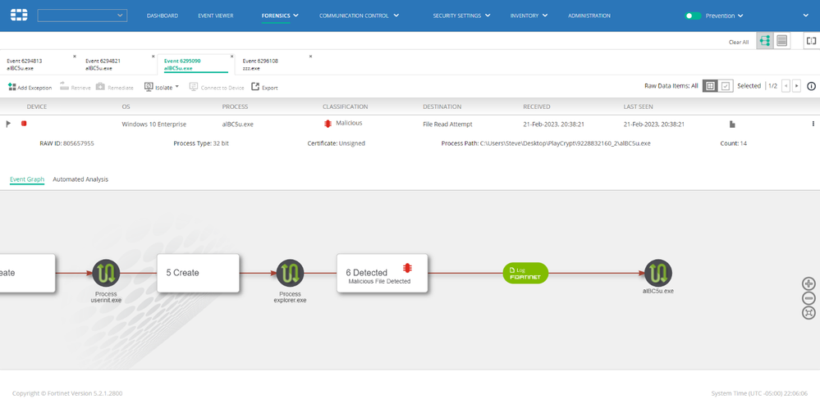Click the red device status icon
The width and height of the screenshot is (820, 399).
coord(24,123)
